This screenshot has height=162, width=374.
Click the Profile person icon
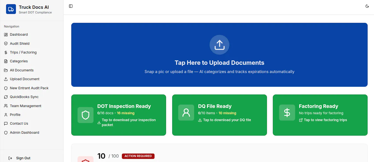click(x=6, y=115)
